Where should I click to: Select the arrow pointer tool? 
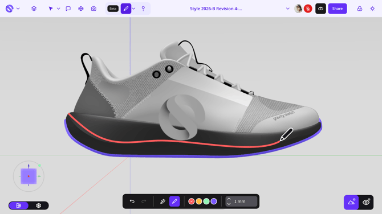point(51,9)
